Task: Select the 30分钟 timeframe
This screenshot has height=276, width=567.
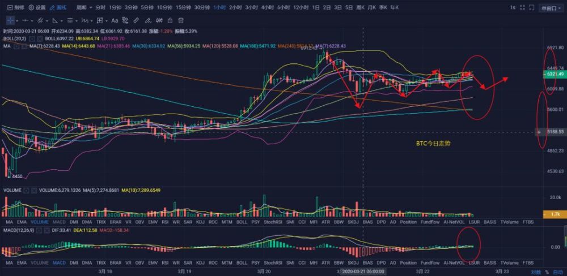Action: [202, 7]
